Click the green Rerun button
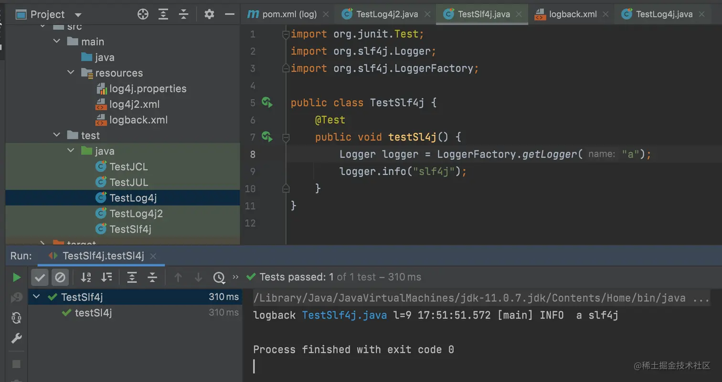This screenshot has width=722, height=382. pyautogui.click(x=17, y=277)
